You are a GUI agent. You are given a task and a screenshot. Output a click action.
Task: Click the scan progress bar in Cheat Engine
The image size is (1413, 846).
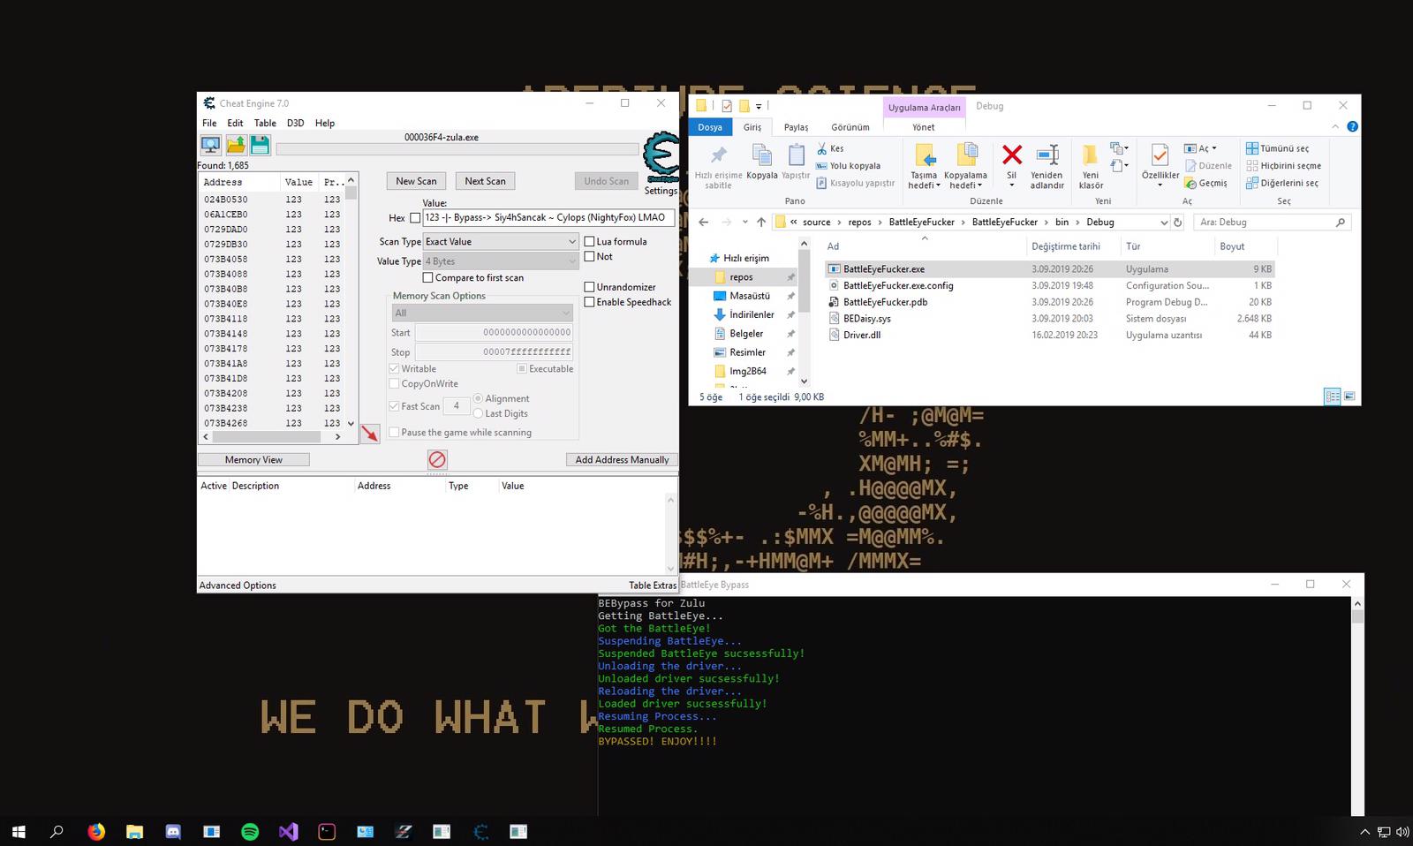(x=457, y=149)
